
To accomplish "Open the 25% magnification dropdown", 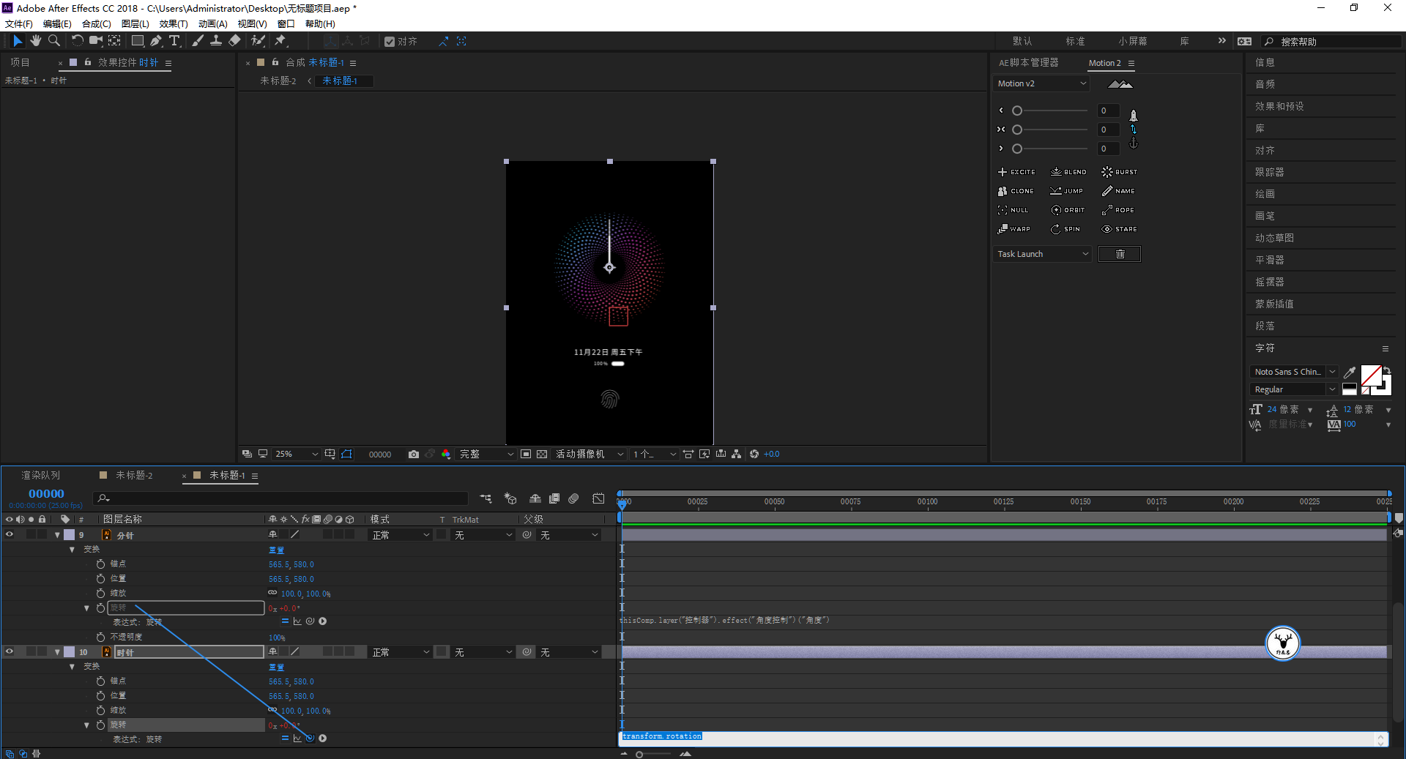I will pyautogui.click(x=297, y=455).
